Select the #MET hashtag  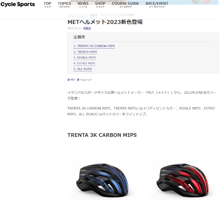click(x=71, y=80)
